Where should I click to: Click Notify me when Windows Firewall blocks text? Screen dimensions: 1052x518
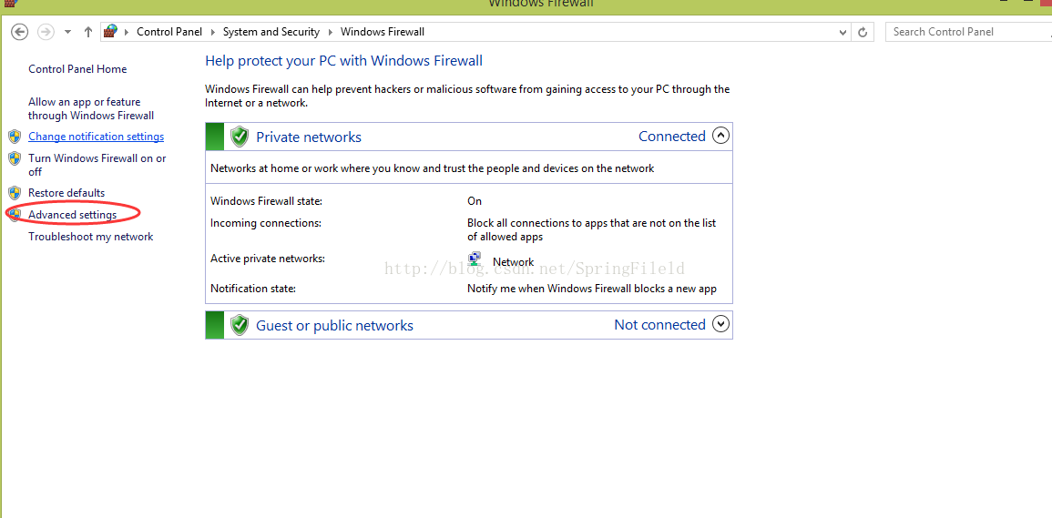pos(592,289)
